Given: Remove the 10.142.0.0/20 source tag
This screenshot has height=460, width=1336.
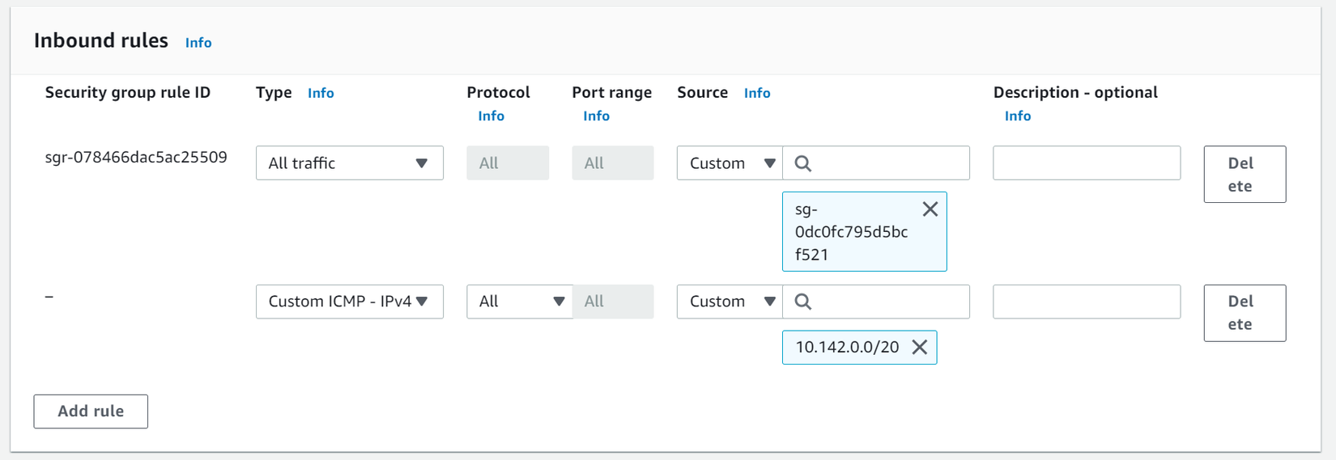Looking at the screenshot, I should 920,347.
